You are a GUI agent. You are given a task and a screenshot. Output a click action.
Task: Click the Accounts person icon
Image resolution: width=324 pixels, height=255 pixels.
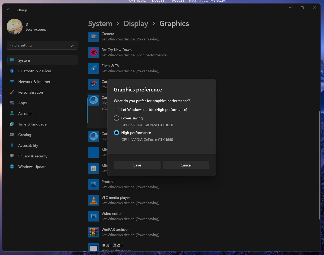click(12, 113)
